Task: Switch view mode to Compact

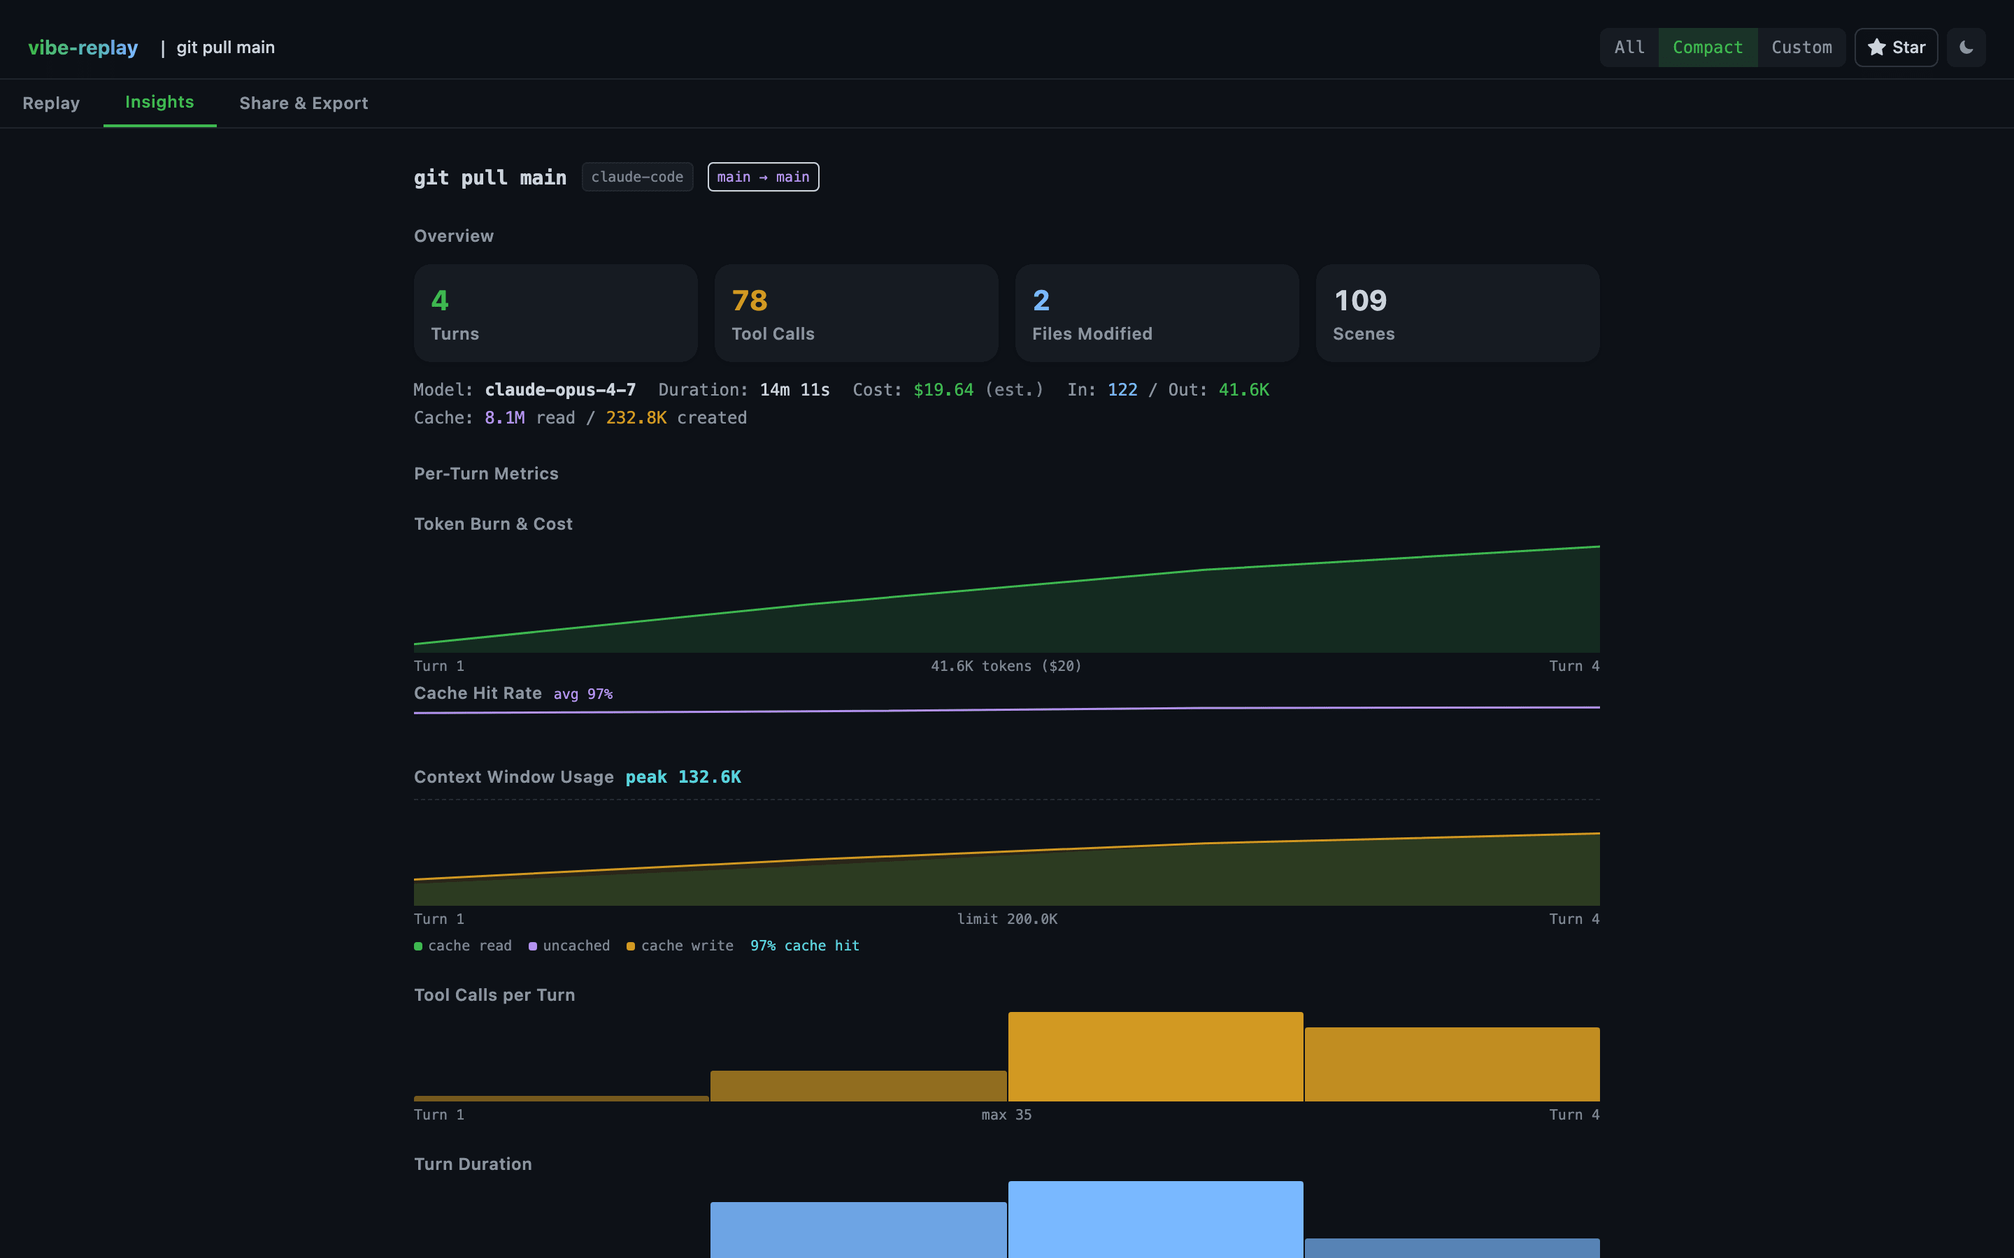Action: (x=1708, y=48)
